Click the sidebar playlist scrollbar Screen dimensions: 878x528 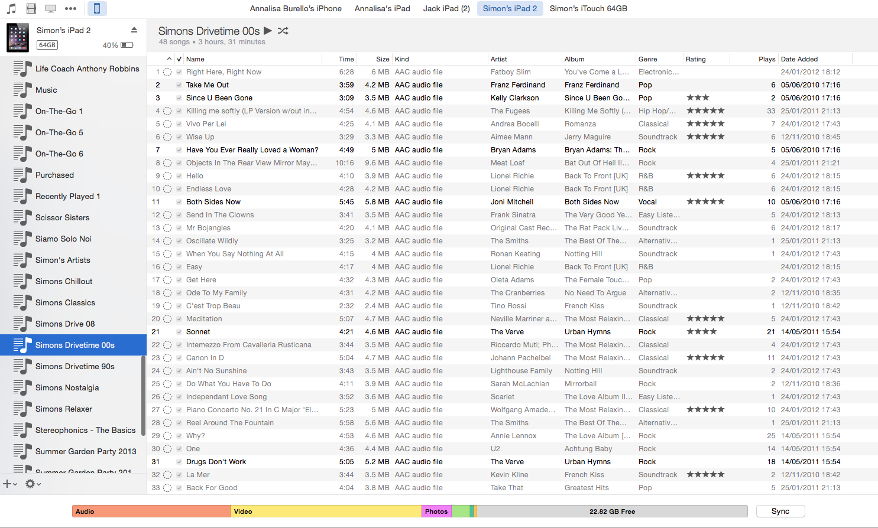(143, 396)
